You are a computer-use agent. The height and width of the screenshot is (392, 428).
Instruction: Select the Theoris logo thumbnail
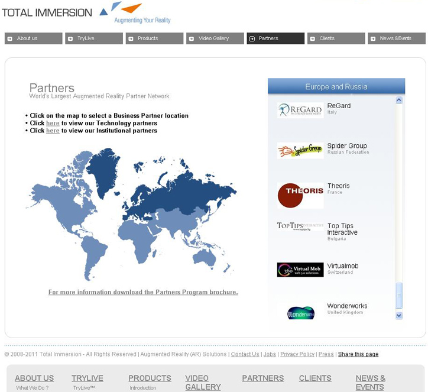pos(300,195)
